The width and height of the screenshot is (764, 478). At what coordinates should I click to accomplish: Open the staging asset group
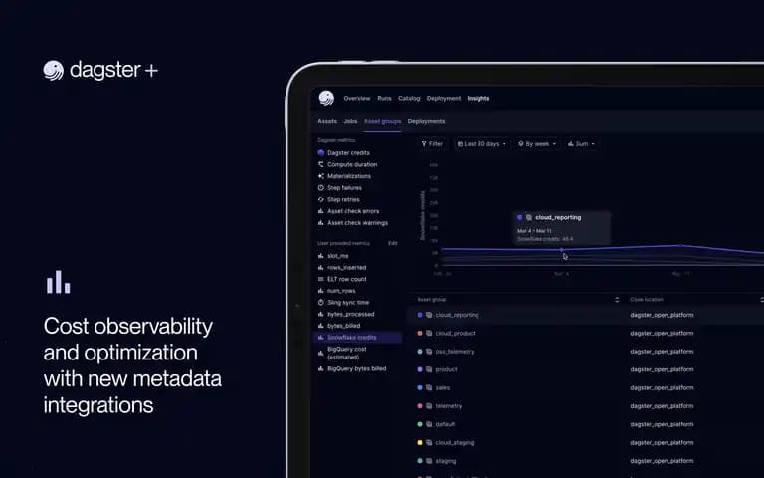click(446, 461)
